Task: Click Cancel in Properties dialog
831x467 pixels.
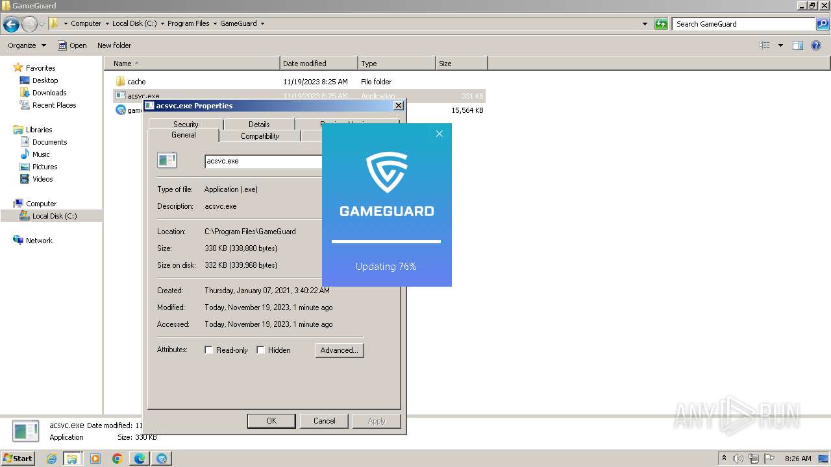Action: (x=325, y=421)
